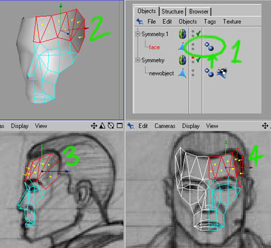Toggle the editor visibility dot for face
Image resolution: width=271 pixels, height=248 pixels.
point(193,45)
